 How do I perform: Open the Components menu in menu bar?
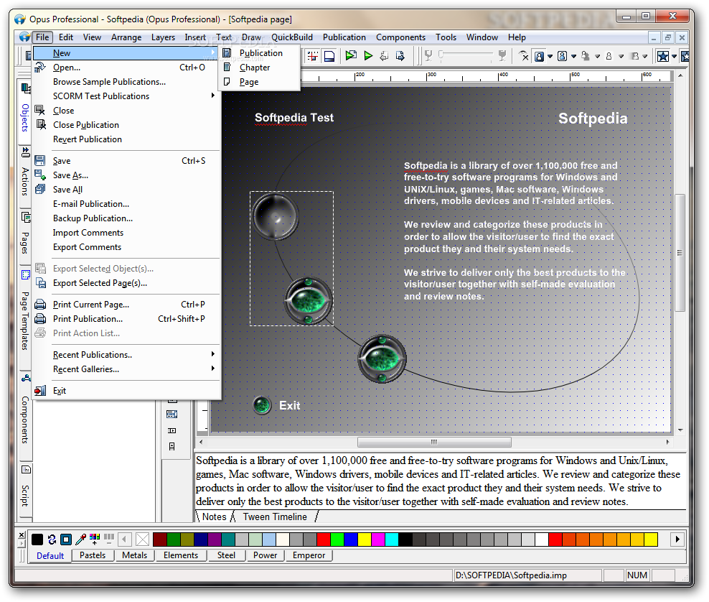[x=400, y=37]
